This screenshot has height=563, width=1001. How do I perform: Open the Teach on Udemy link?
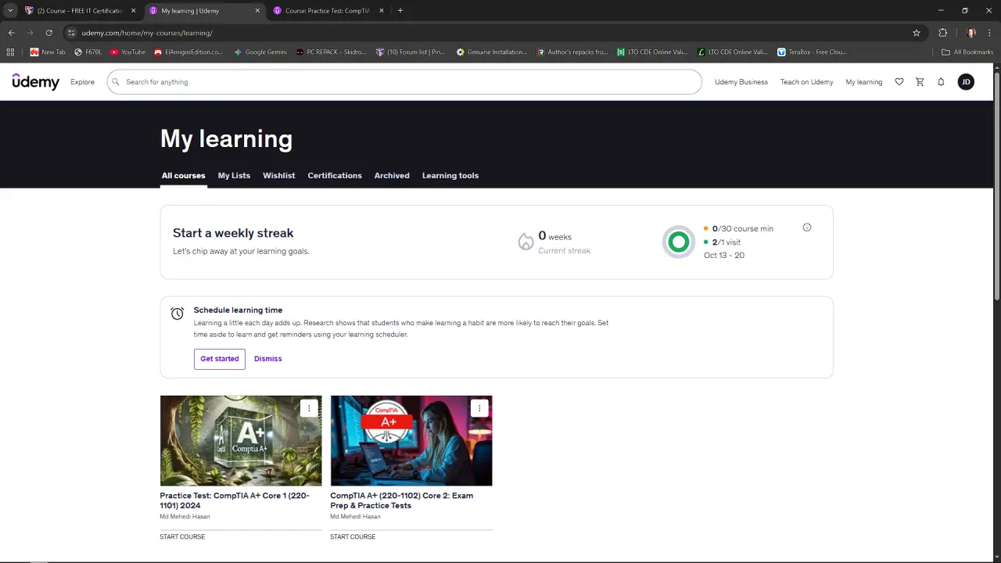[806, 82]
